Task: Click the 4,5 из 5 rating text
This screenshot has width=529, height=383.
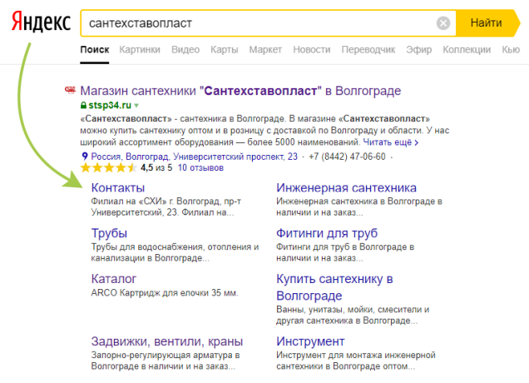Action: point(156,167)
